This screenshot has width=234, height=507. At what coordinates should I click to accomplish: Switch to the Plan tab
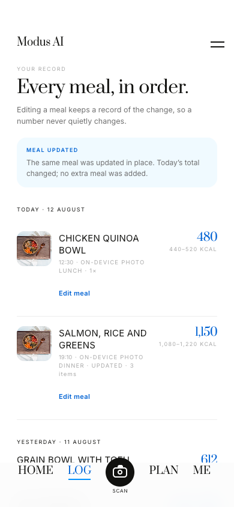(164, 470)
